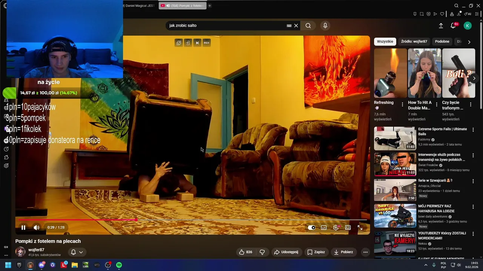Open options menu for 'Refreshing' Short
The width and height of the screenshot is (483, 271).
pyautogui.click(x=402, y=104)
